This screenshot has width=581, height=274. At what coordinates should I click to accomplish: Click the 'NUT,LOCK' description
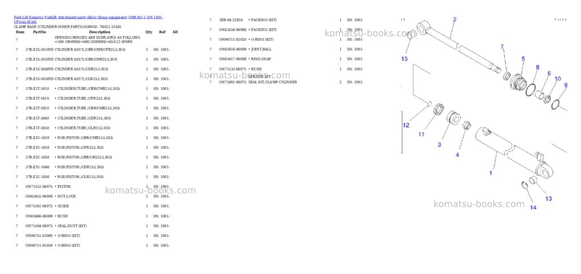tap(66, 197)
